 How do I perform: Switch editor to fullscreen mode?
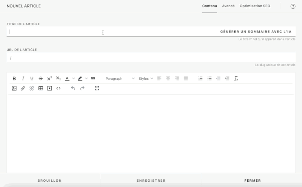(x=97, y=88)
